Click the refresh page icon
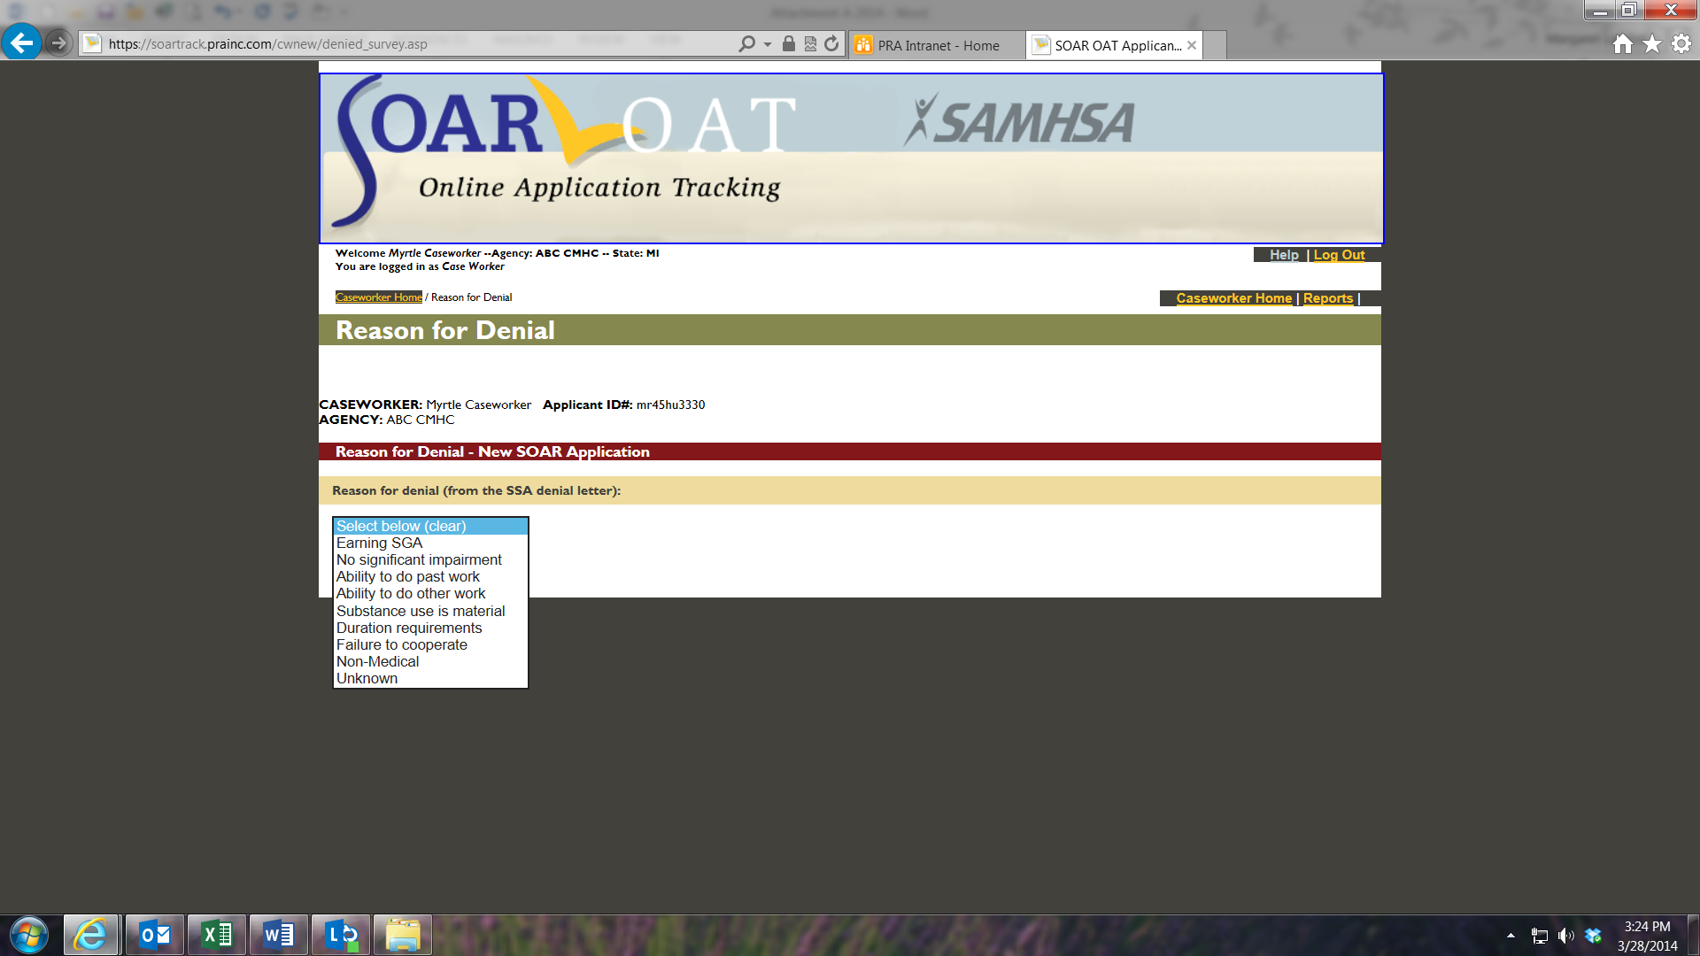 pos(831,44)
